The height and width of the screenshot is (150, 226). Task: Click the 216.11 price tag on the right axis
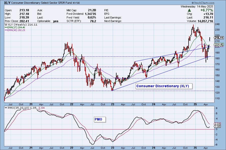click(219, 38)
